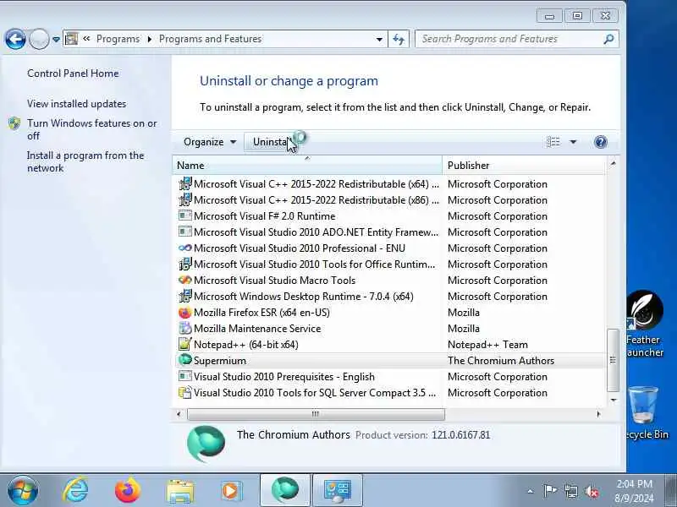Select Visual Studio 2010 Professional - ENU icon
677x507 pixels.
pyautogui.click(x=184, y=248)
